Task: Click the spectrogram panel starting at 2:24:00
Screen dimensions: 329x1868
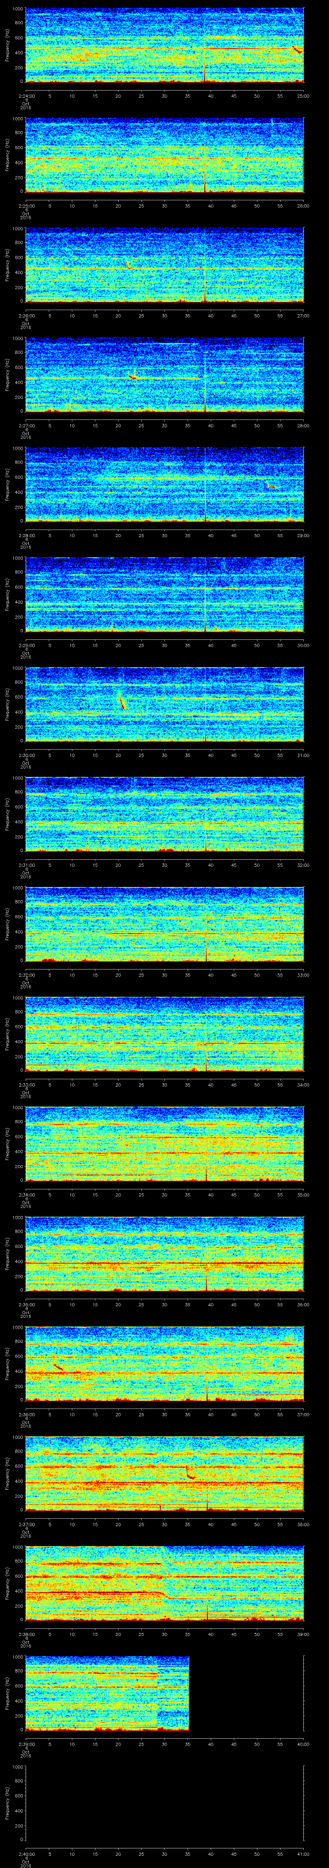Action: 164,46
